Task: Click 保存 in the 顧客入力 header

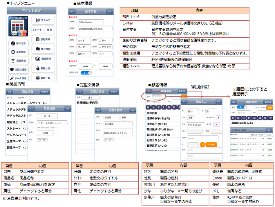Action: 218,102
